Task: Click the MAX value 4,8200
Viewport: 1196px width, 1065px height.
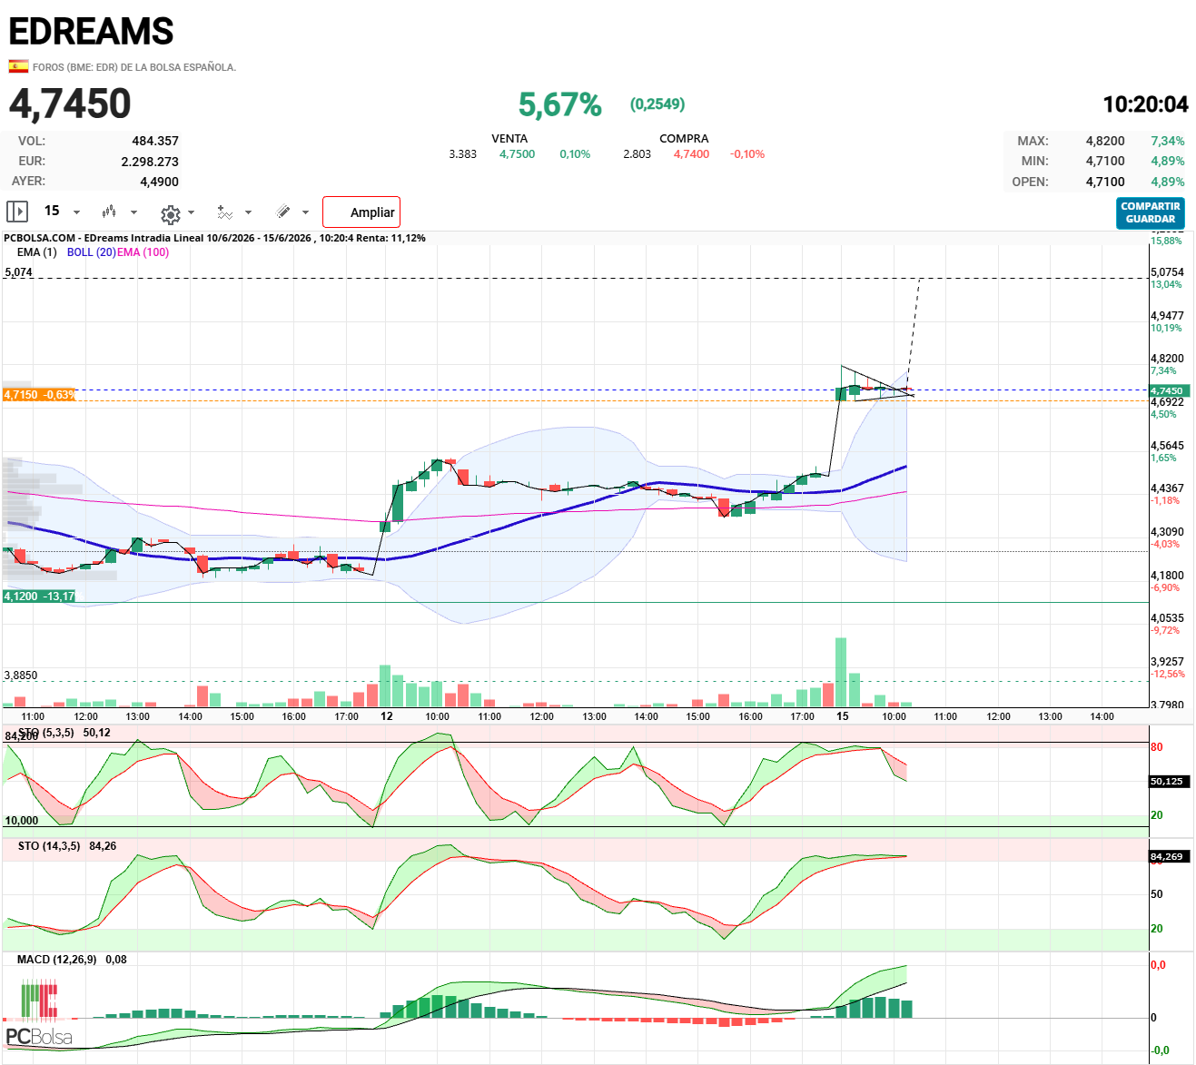Action: click(1105, 141)
